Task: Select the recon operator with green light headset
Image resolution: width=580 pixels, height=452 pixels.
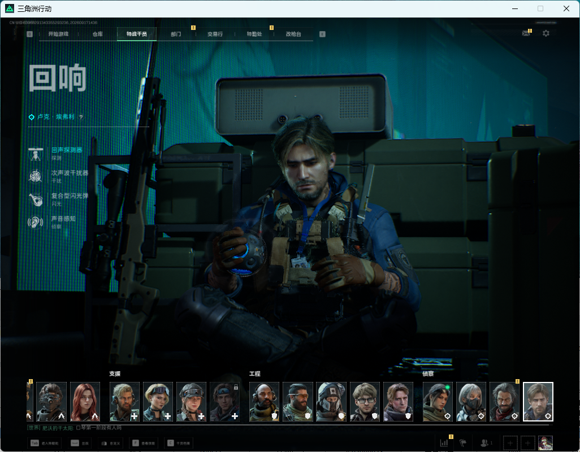Action: tap(438, 402)
